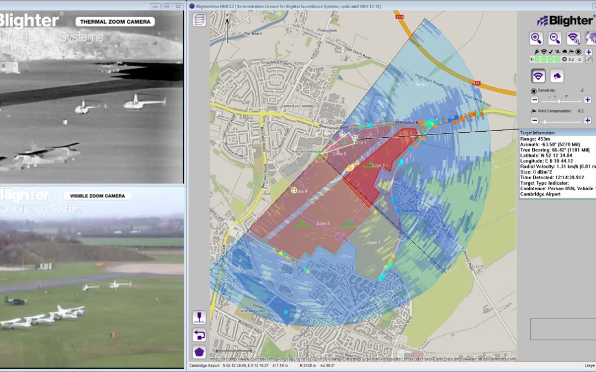
Task: Click the Latitude N 52 12 34.84 line
Action: point(546,155)
